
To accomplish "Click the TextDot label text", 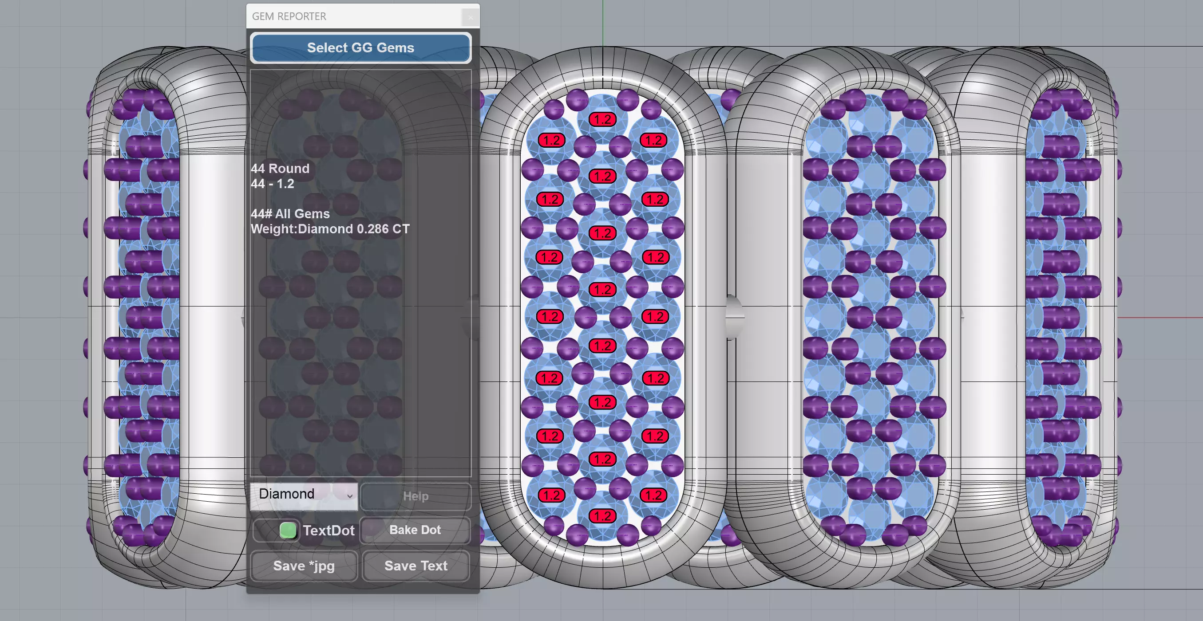I will pyautogui.click(x=328, y=531).
